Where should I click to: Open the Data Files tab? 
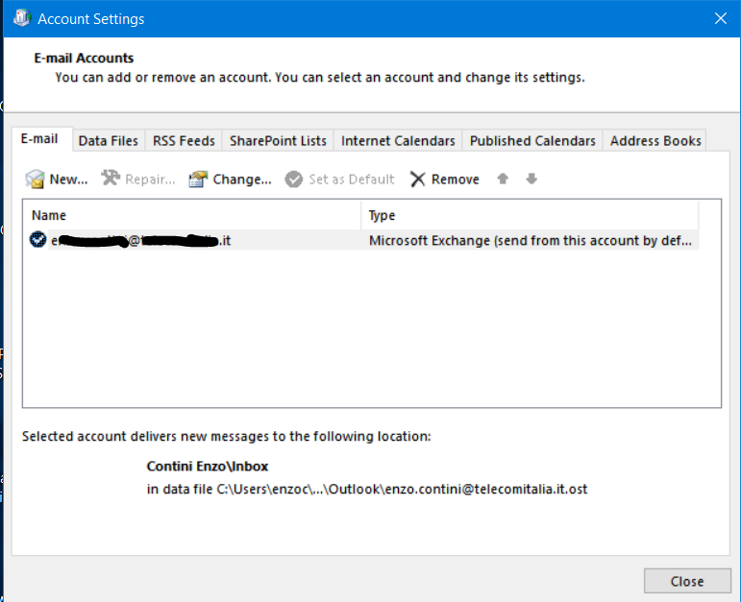(108, 141)
